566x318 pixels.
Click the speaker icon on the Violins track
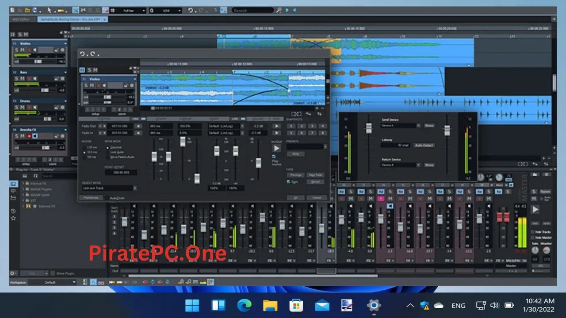[35, 50]
